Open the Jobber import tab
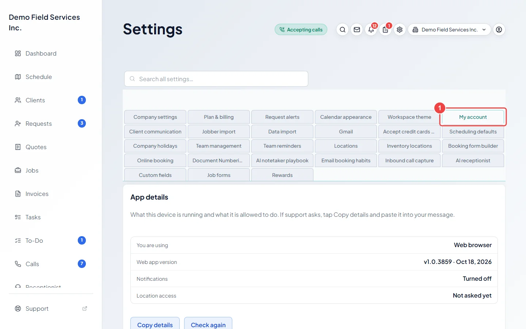 tap(219, 132)
